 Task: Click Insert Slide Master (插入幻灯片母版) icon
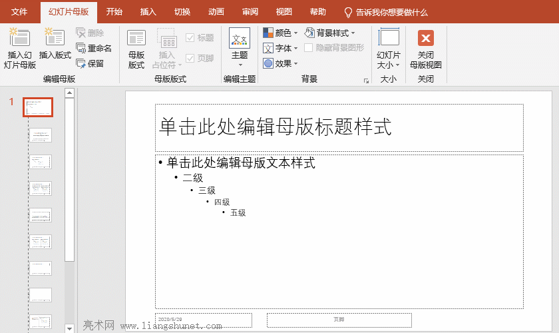[x=20, y=37]
